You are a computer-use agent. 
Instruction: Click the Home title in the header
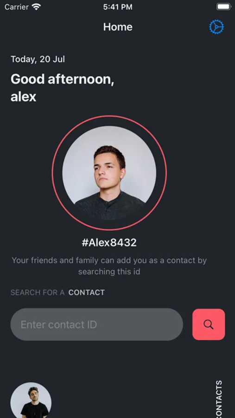pyautogui.click(x=118, y=27)
